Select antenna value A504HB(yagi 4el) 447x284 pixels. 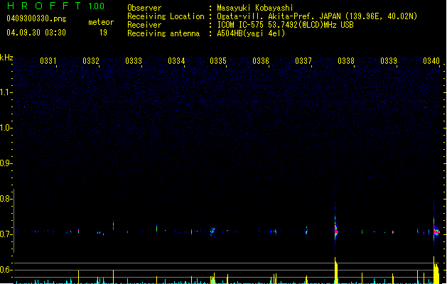(251, 33)
